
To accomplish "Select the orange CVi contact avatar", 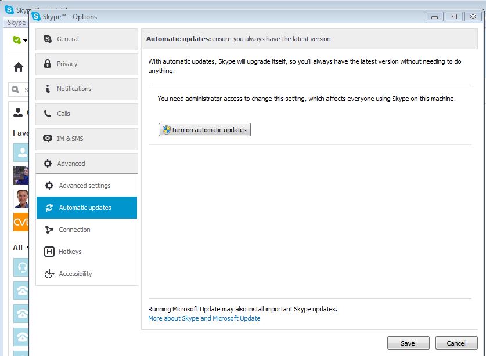I will pyautogui.click(x=21, y=222).
